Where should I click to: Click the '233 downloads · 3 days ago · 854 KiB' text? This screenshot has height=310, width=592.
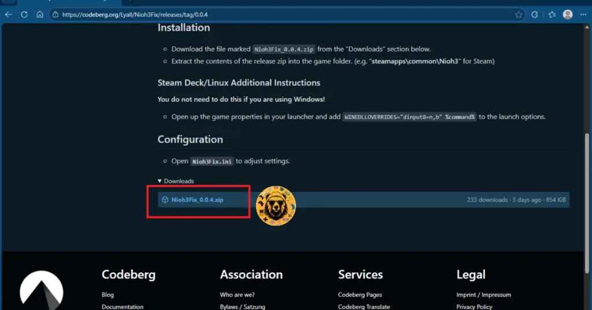point(516,200)
